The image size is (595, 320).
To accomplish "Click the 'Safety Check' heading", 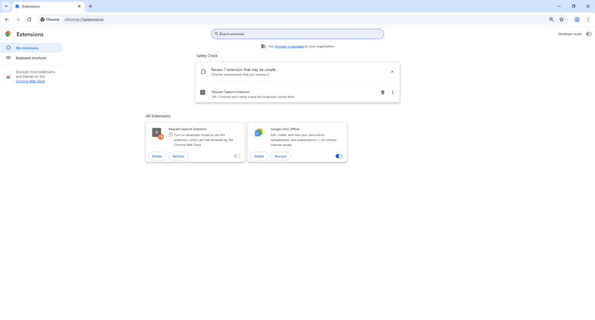I will pos(207,56).
